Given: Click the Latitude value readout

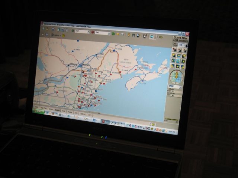Looking at the screenshot, I should click(171, 91).
